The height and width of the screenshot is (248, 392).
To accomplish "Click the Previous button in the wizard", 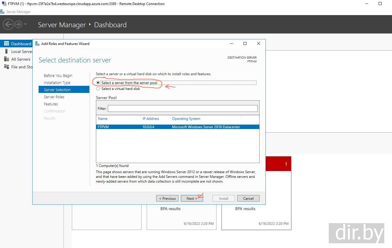I will point(167,199).
